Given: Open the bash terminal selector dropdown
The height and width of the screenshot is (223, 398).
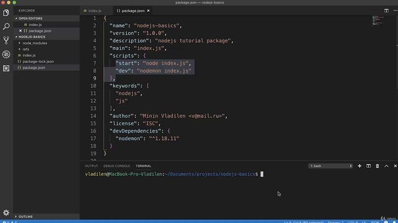Looking at the screenshot, I should (x=330, y=166).
